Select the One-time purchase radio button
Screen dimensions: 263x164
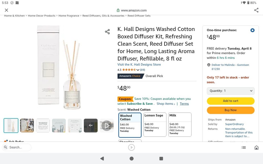point(252,30)
